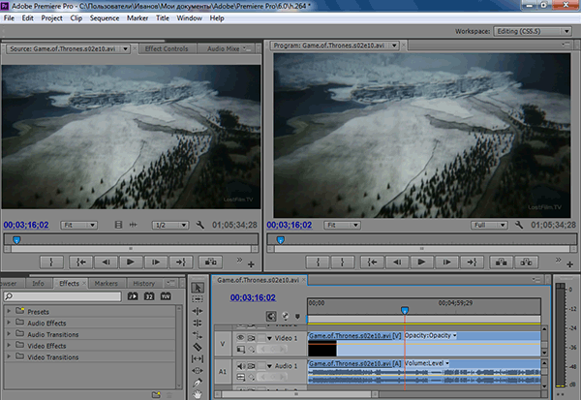Switch to the Effect Controls tab
581x400 pixels.
click(167, 49)
